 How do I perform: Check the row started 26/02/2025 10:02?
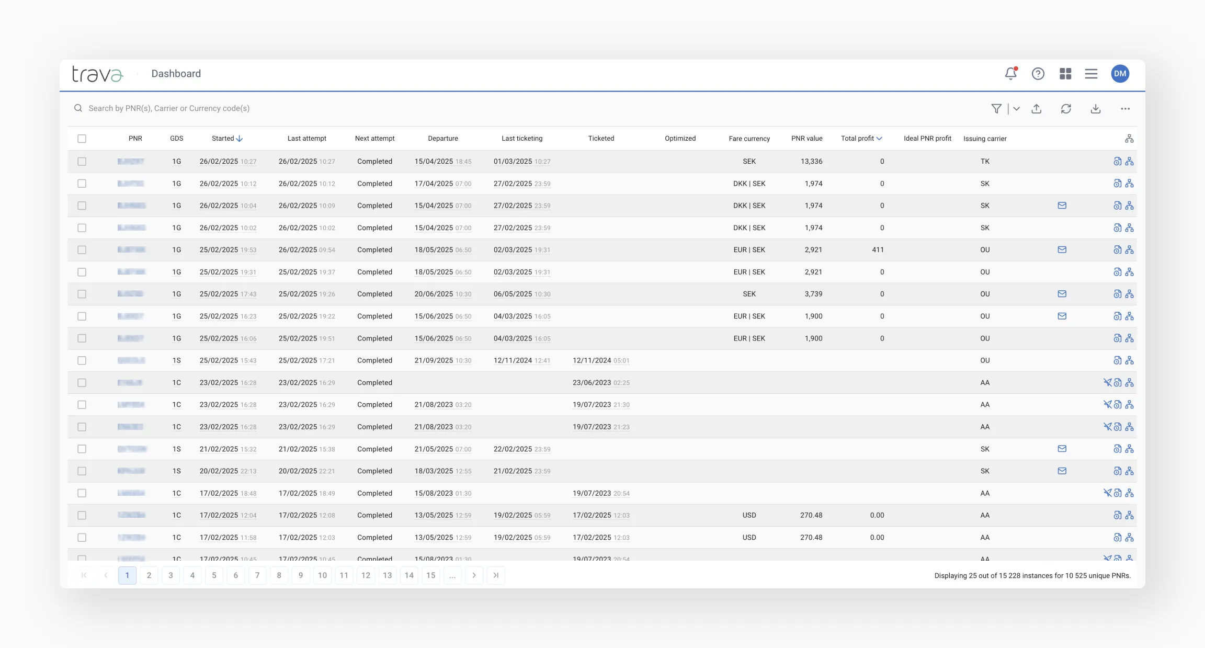pyautogui.click(x=82, y=228)
